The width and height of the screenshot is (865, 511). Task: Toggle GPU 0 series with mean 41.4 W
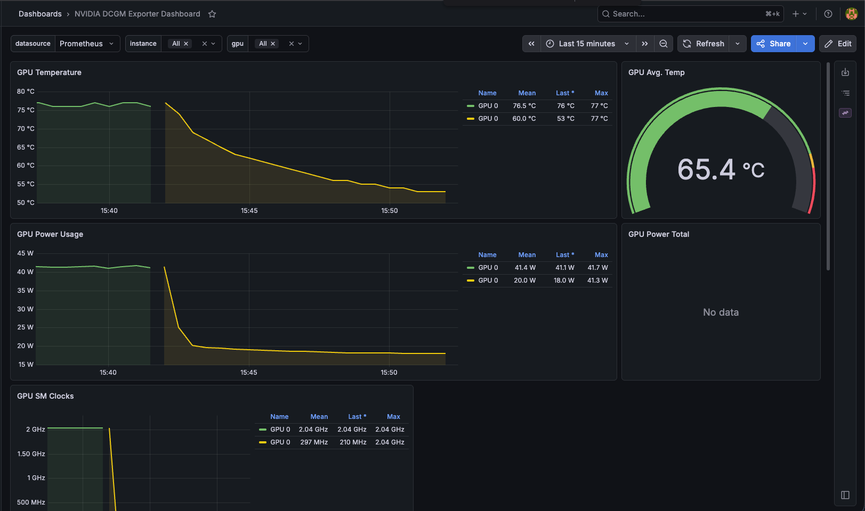488,268
